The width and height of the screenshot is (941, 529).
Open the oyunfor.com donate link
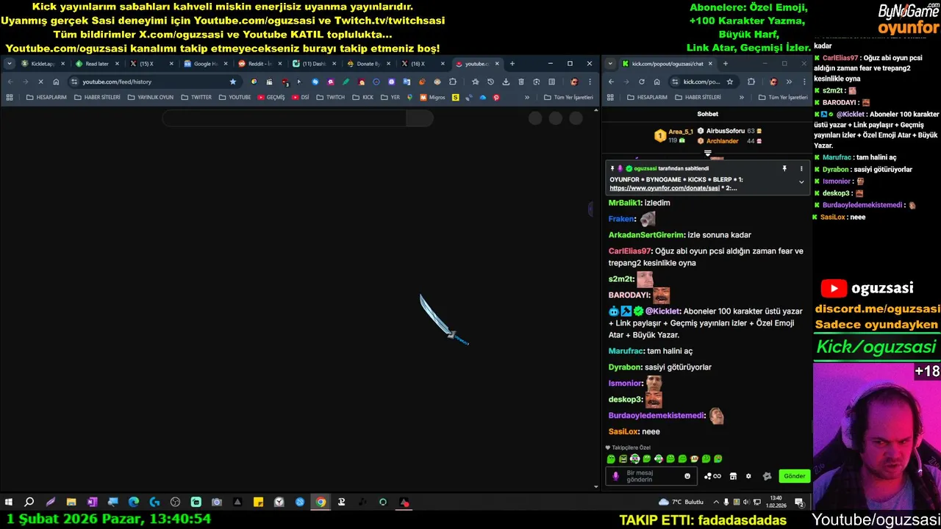(665, 188)
